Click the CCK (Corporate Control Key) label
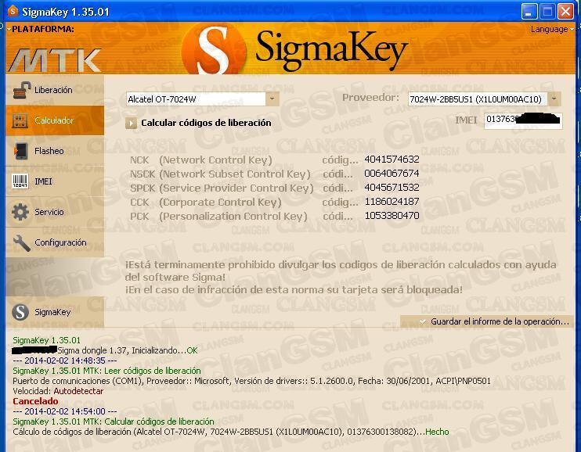Viewport: 581px width, 452px height. pos(206,202)
